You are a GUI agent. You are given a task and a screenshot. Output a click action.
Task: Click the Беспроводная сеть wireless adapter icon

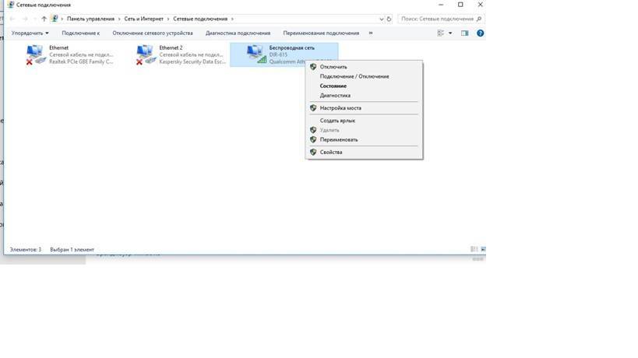[x=256, y=54]
